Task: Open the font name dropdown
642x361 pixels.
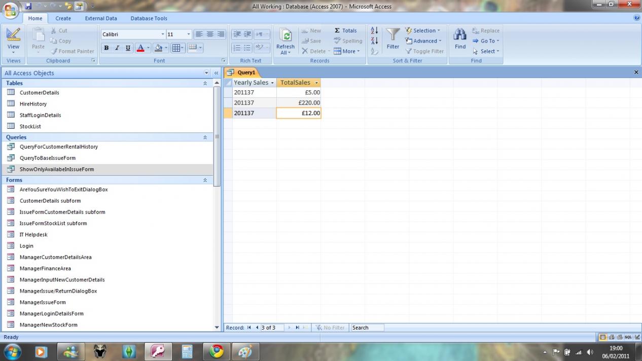Action: click(163, 34)
